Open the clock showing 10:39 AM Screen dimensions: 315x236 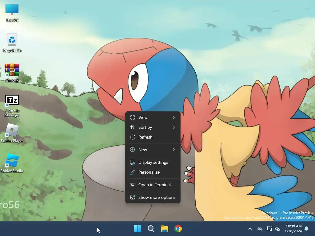tap(293, 229)
